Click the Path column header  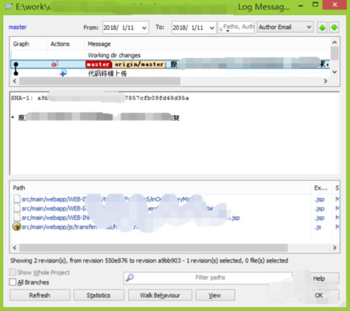click(x=19, y=188)
